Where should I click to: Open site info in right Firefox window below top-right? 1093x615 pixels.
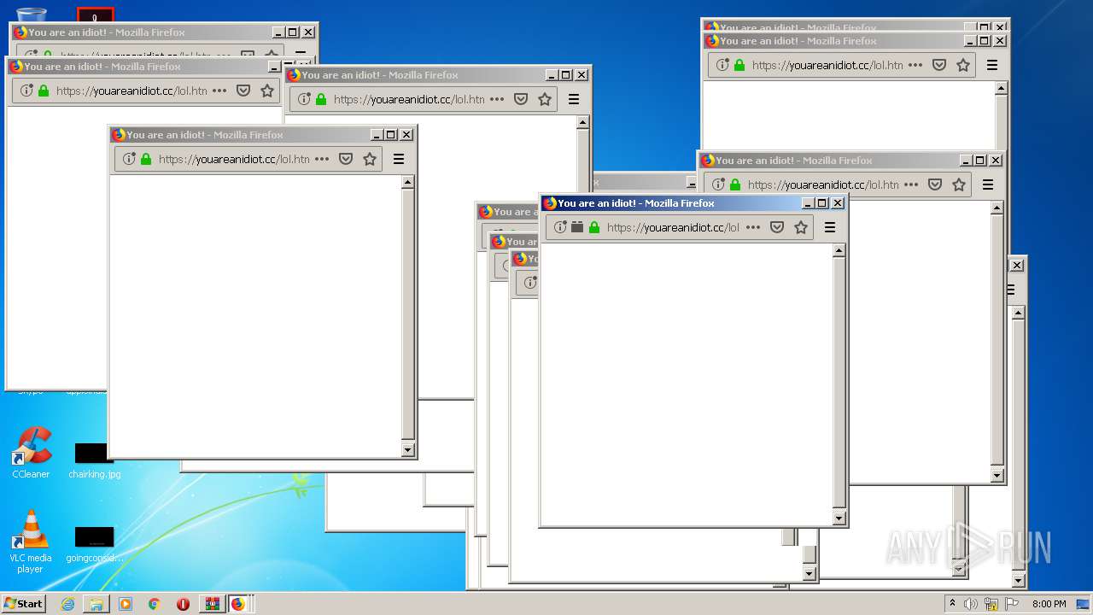718,184
